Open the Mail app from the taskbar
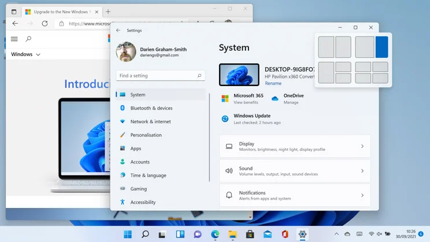 coord(268,234)
